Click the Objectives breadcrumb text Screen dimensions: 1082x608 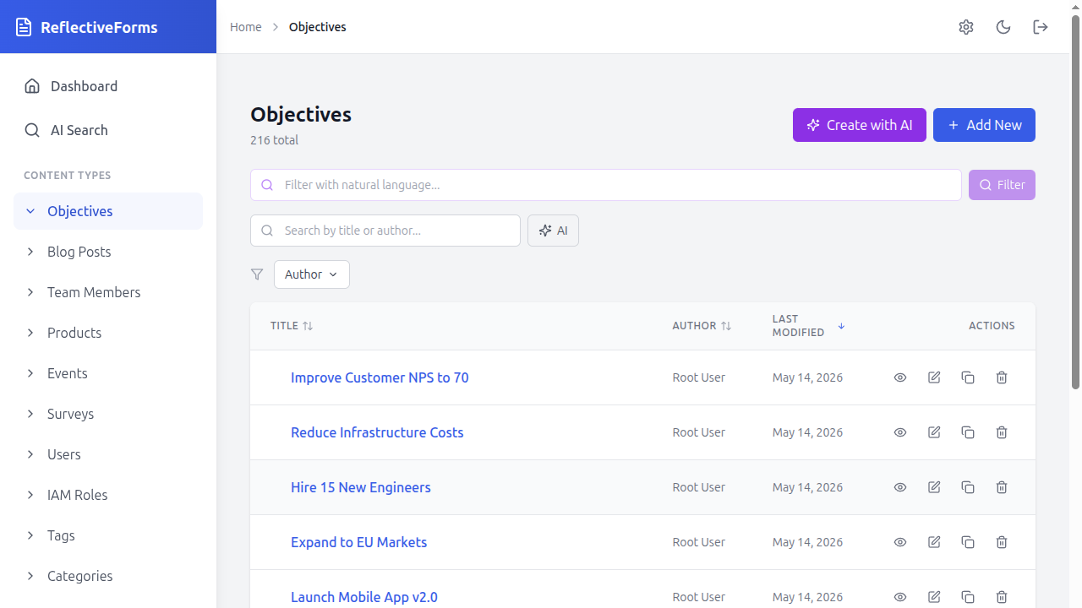coord(318,27)
